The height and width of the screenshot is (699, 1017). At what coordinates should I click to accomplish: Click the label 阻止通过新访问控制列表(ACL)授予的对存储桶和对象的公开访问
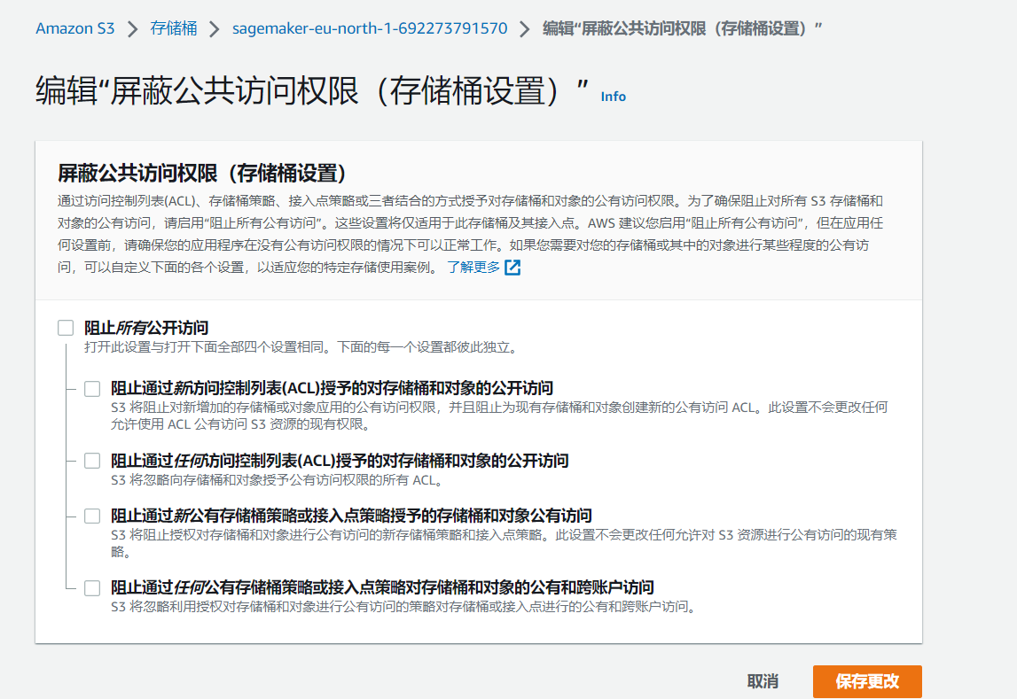point(332,388)
